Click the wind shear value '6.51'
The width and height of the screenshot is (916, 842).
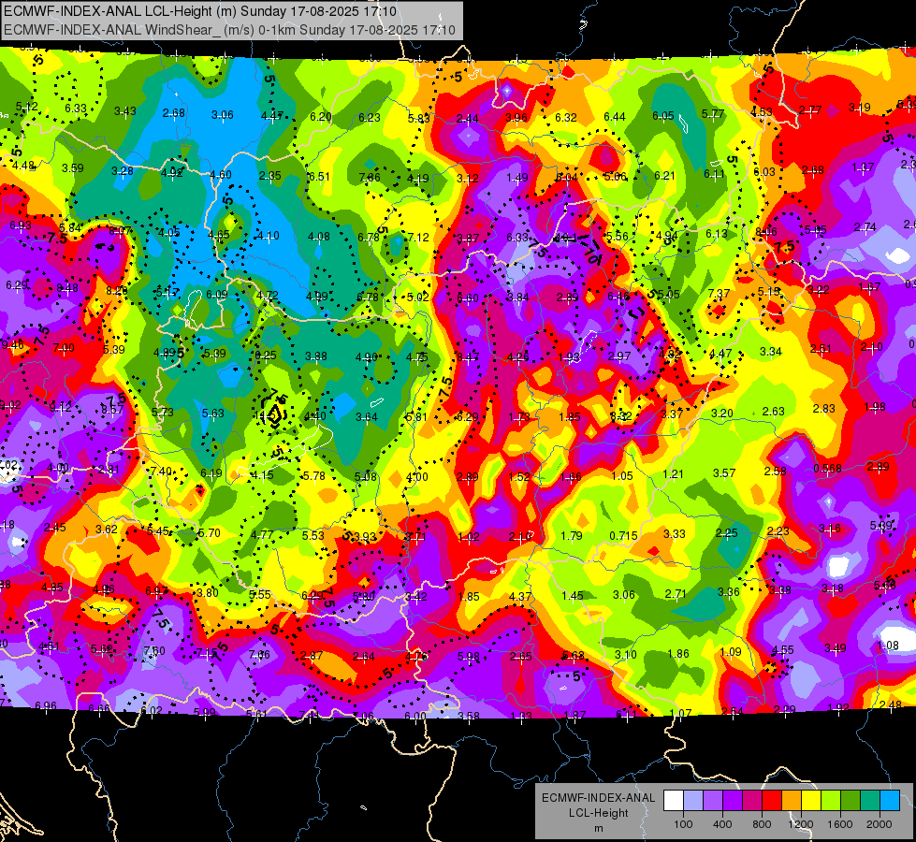(319, 177)
